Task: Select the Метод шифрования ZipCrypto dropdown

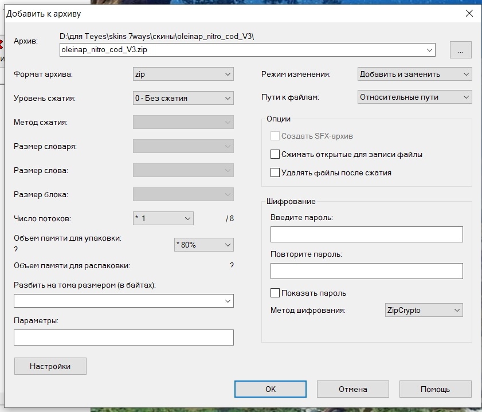Action: pyautogui.click(x=423, y=310)
